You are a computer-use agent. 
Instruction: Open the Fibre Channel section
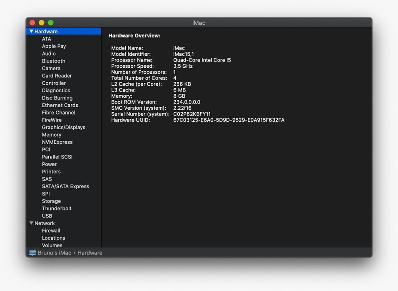(59, 113)
